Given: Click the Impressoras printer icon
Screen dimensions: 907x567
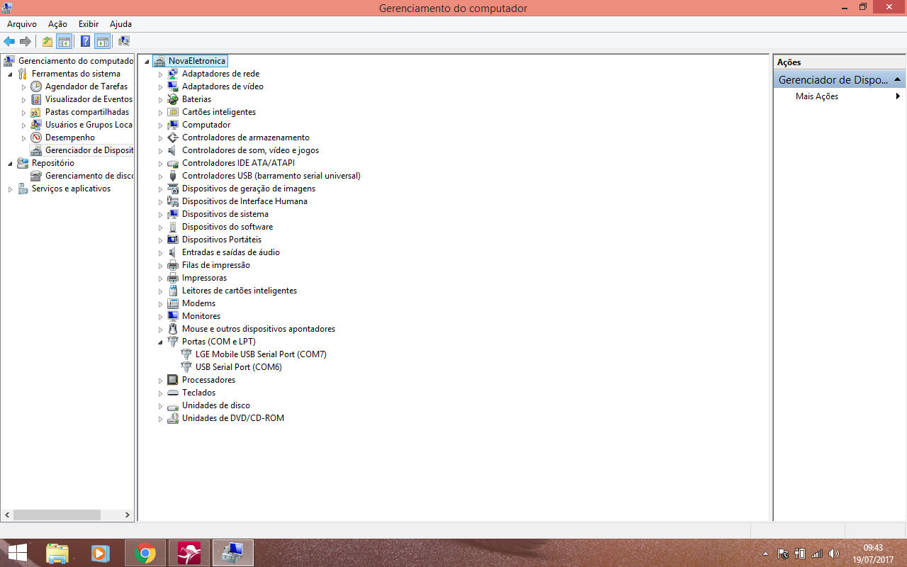Looking at the screenshot, I should (173, 278).
